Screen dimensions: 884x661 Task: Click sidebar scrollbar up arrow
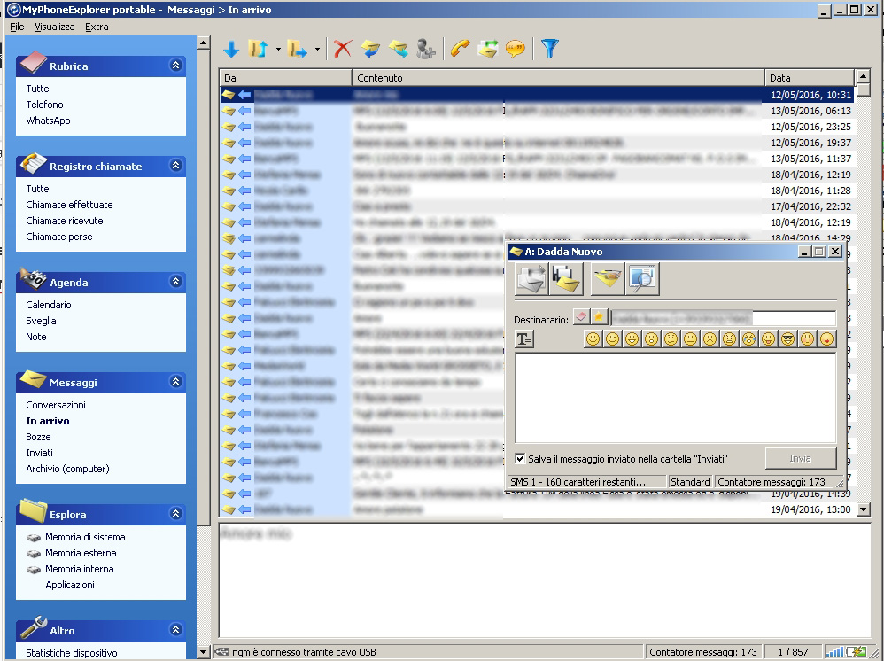pyautogui.click(x=204, y=43)
